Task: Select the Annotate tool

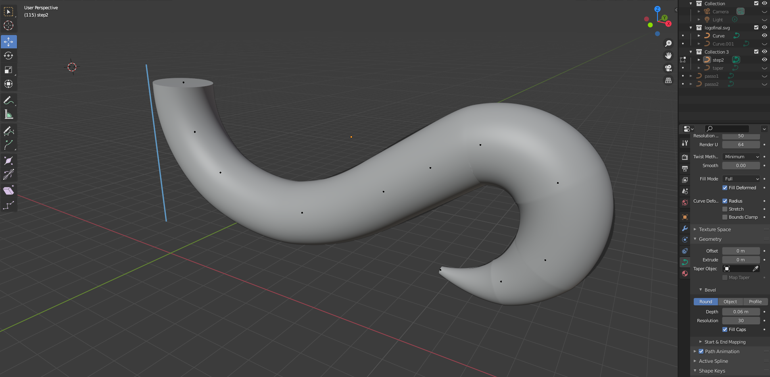Action: 8,100
